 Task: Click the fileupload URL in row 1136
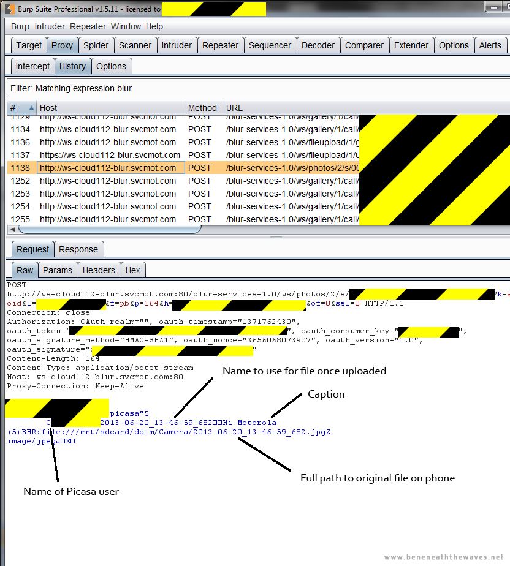click(292, 142)
